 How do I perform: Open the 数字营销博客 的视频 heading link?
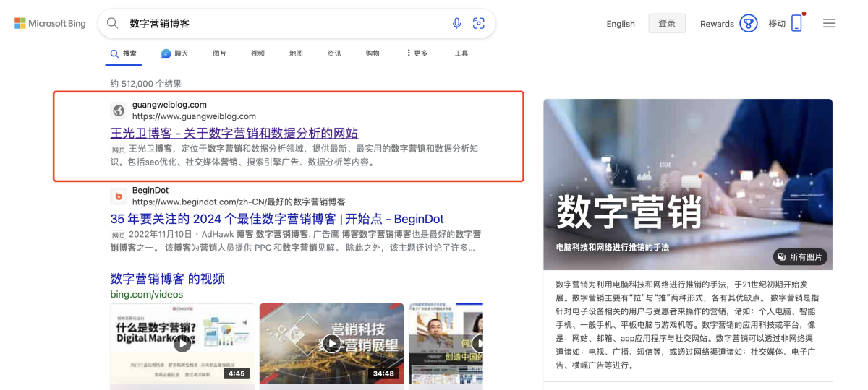click(x=168, y=279)
